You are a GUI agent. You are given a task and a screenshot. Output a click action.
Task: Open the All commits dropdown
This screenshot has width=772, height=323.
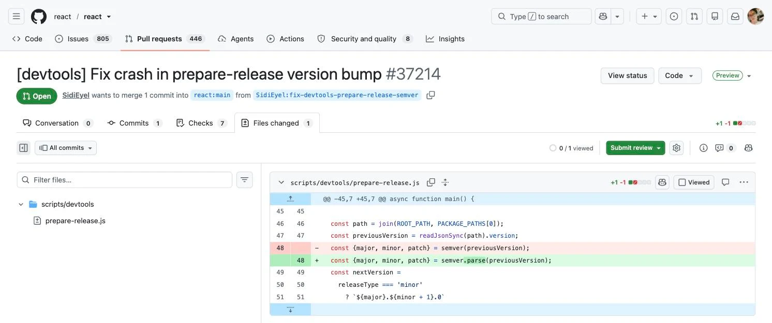pyautogui.click(x=66, y=148)
